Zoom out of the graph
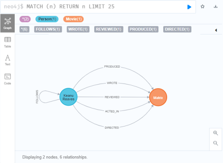This screenshot has height=163, width=223. coord(215,143)
